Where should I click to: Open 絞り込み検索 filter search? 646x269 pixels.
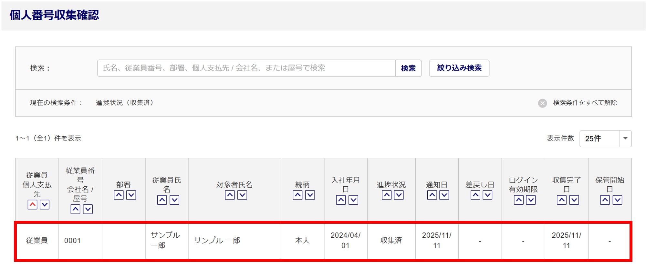pyautogui.click(x=459, y=68)
